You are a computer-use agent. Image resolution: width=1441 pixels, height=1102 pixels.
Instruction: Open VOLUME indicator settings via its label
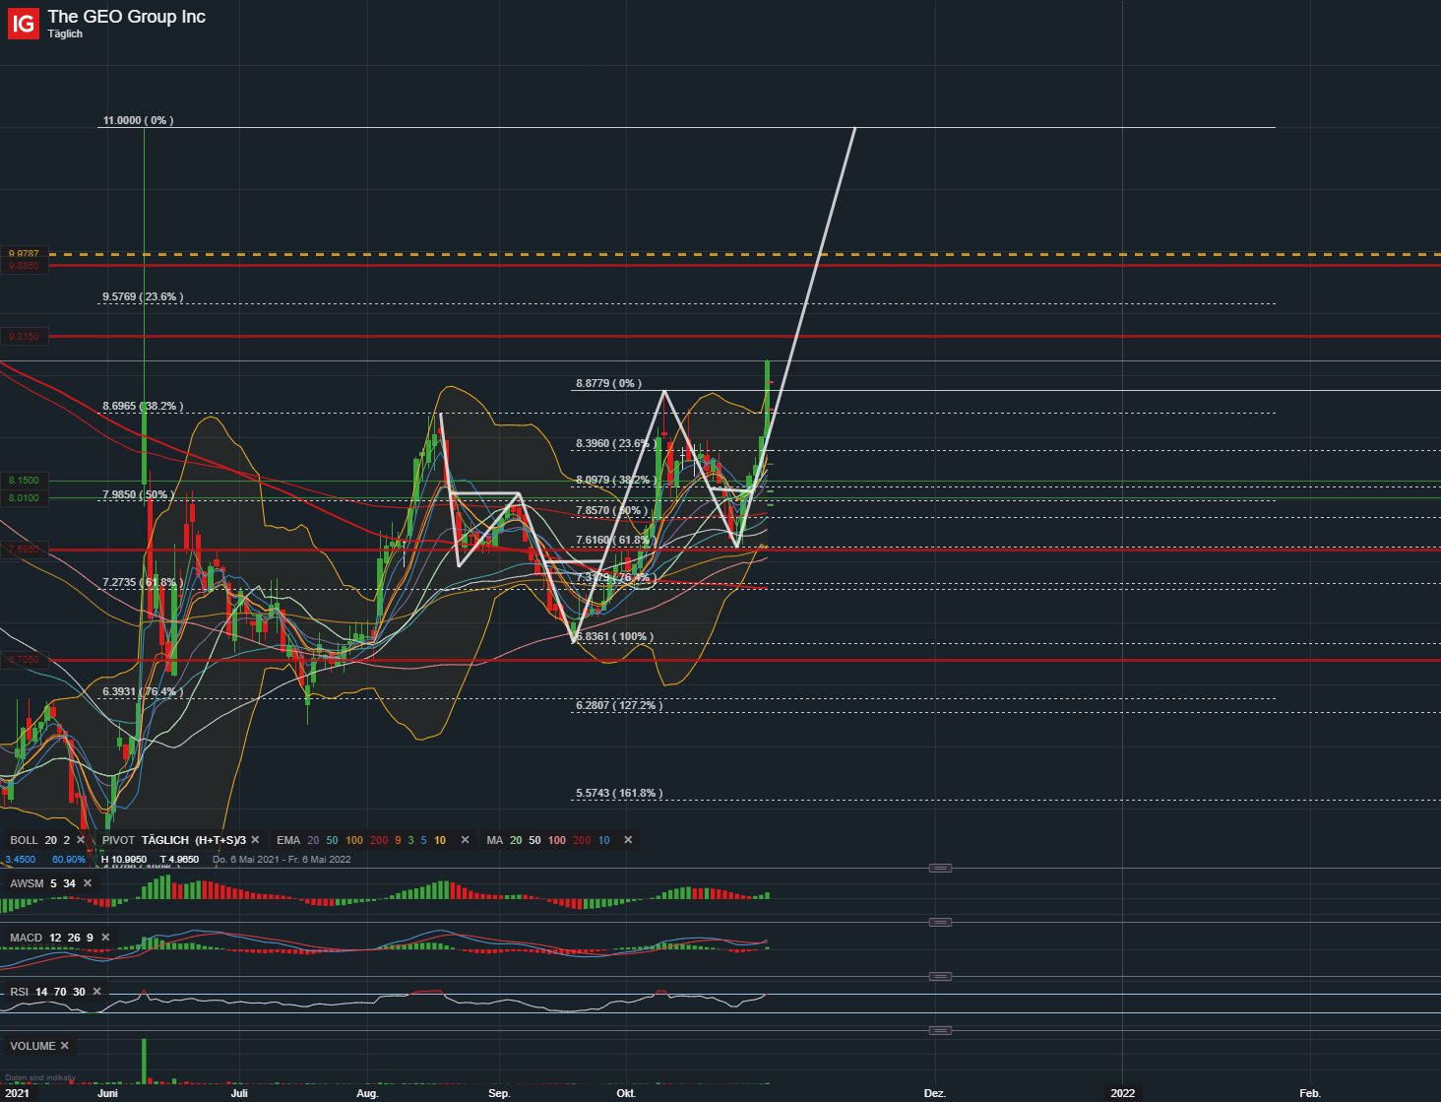click(x=32, y=1046)
